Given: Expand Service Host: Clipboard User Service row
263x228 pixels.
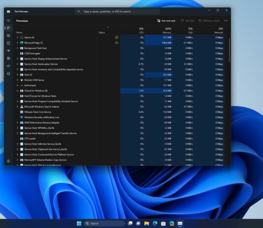Looking at the screenshot, I should (x=17, y=149).
